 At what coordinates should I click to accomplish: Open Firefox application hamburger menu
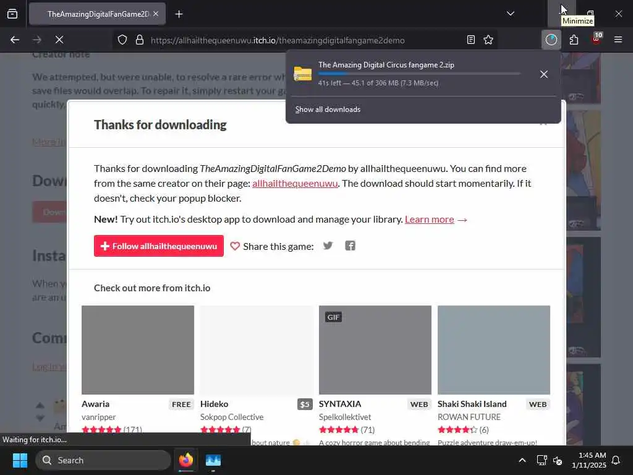(x=618, y=40)
